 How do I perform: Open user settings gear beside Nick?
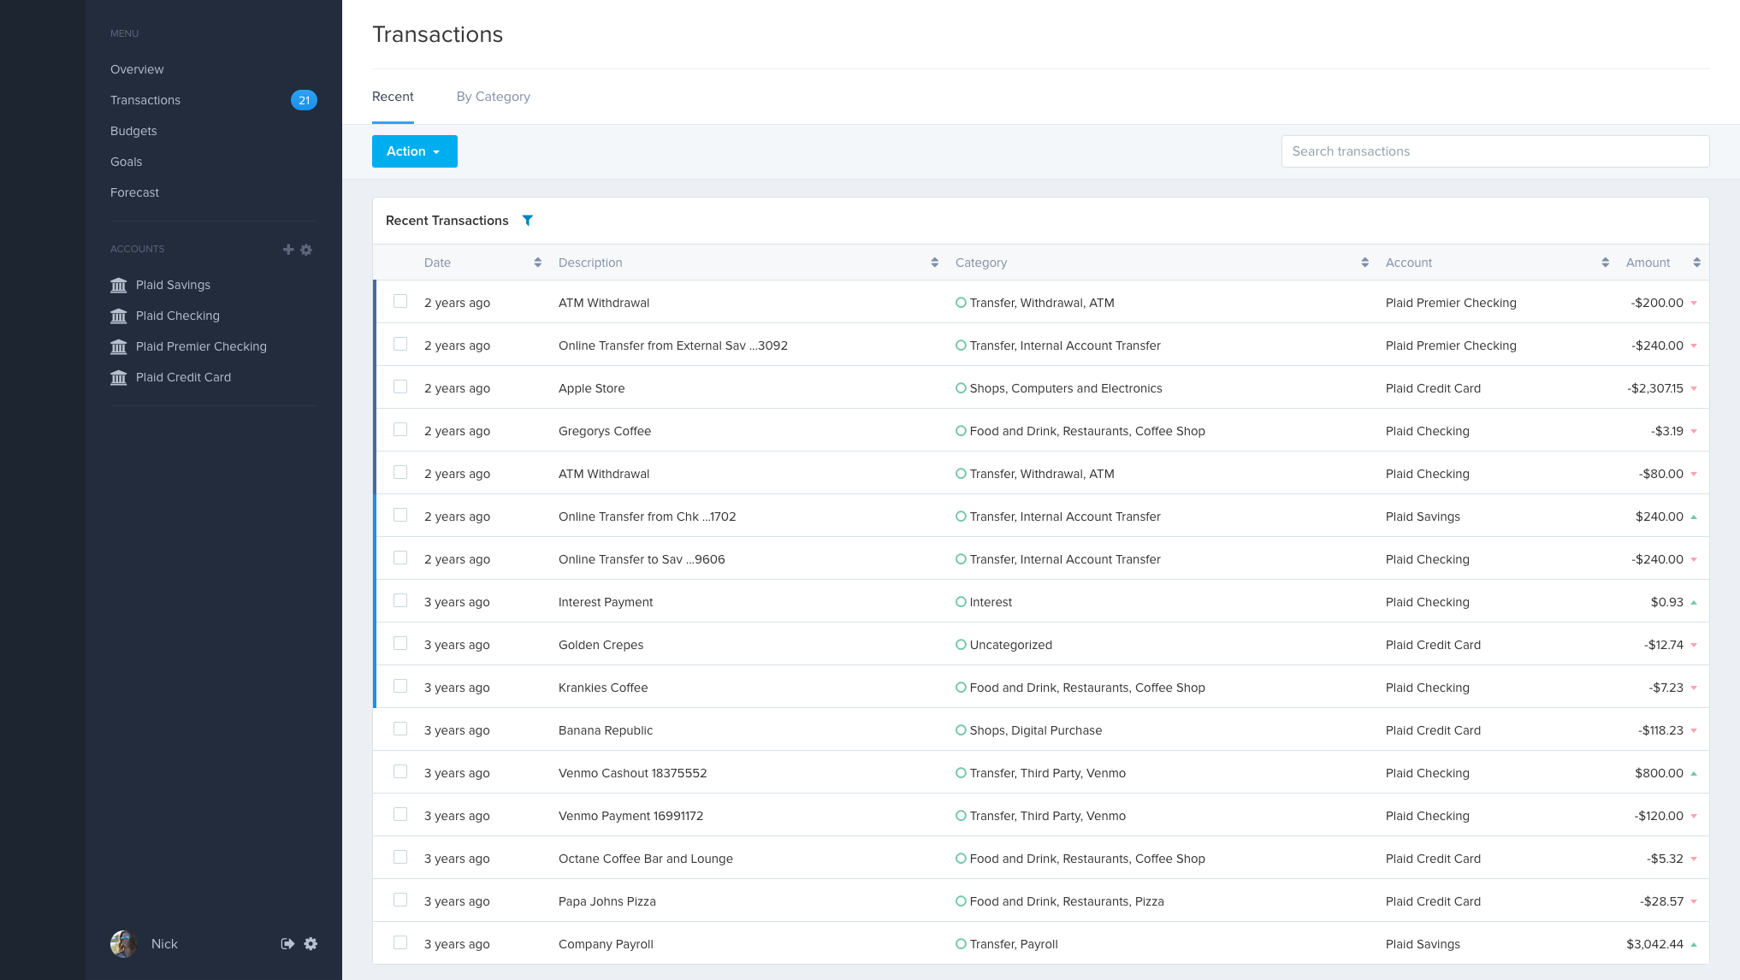311,944
